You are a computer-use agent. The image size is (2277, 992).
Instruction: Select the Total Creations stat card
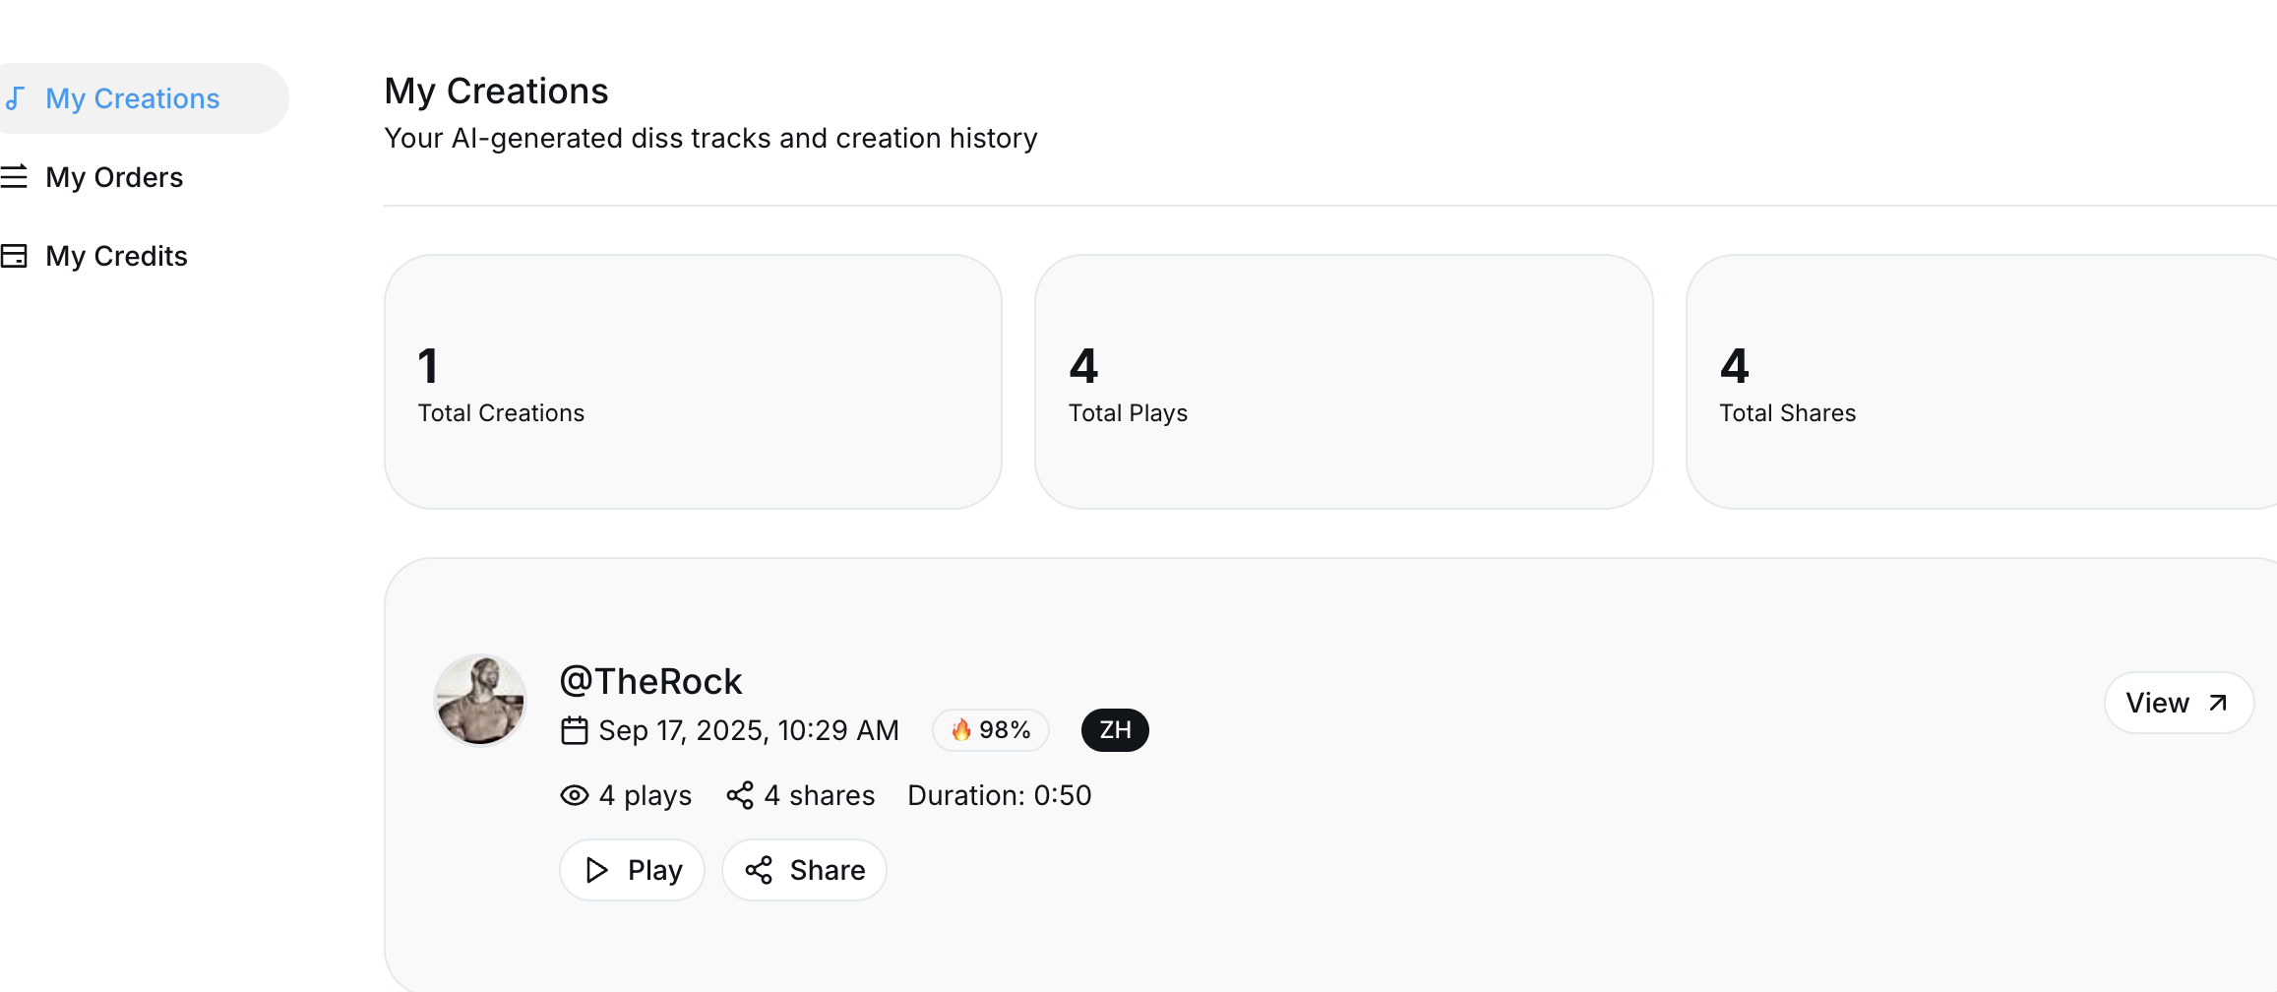click(x=693, y=382)
